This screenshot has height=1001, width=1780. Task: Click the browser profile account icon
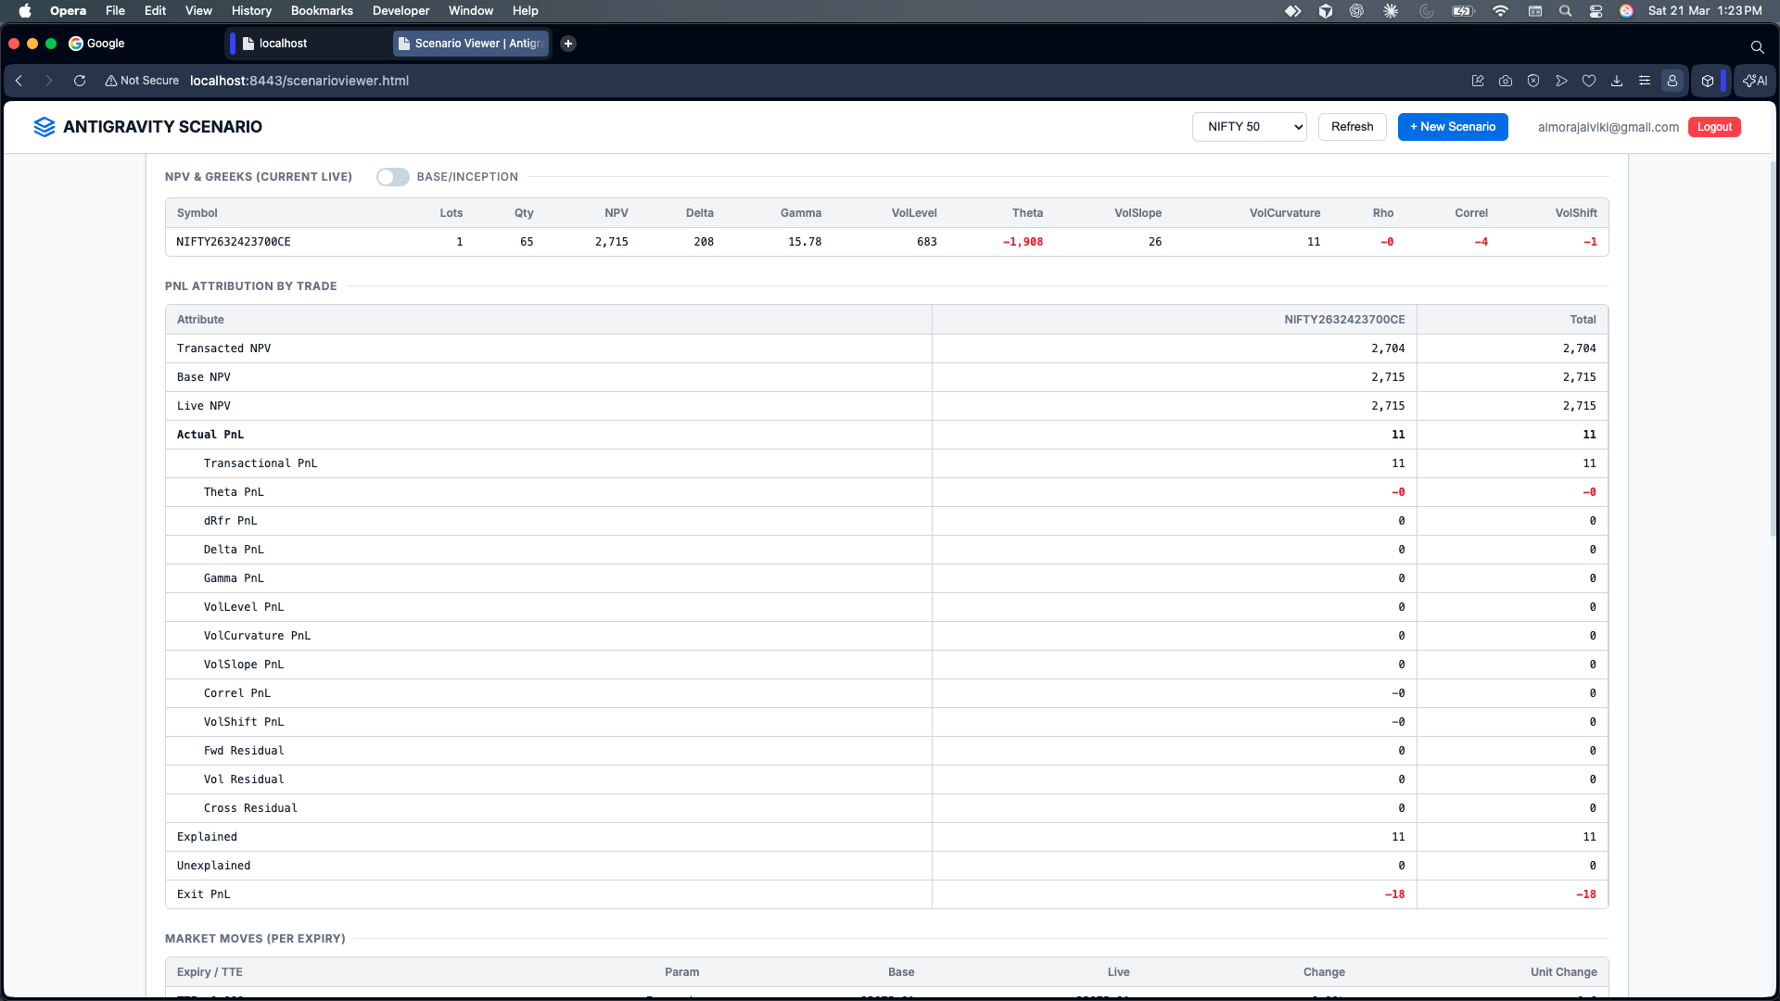point(1672,81)
